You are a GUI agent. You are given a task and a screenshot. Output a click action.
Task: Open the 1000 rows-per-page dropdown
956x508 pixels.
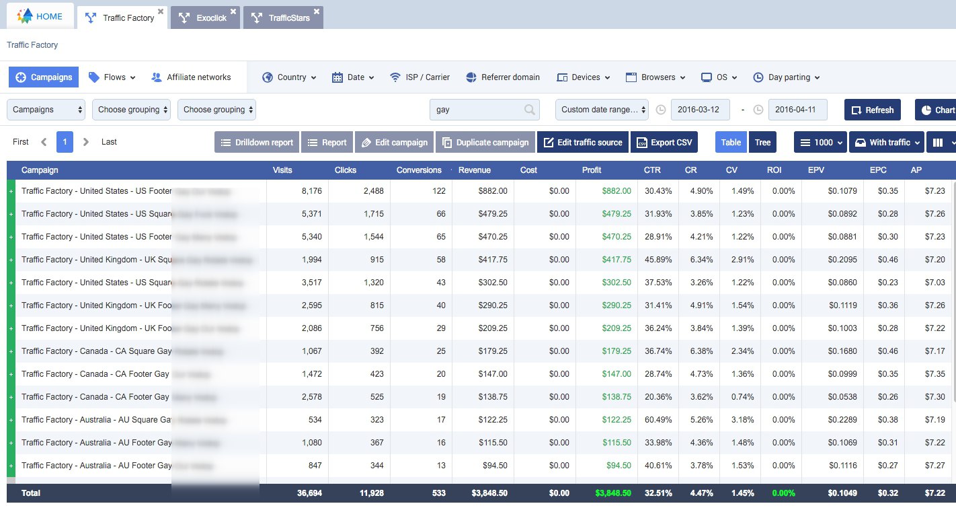[820, 142]
